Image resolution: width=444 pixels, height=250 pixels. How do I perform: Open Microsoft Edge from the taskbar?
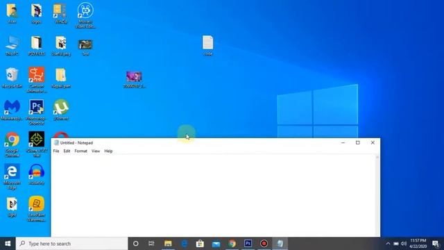pos(184,244)
